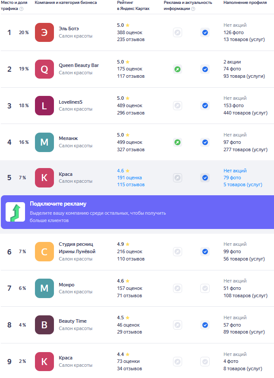274x378 pixels.
Task: Click blue verified checkmark in row 5 Краса
Action: 205,178
